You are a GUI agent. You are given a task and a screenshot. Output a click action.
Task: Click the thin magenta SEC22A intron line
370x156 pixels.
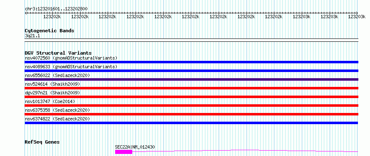click(x=245, y=150)
